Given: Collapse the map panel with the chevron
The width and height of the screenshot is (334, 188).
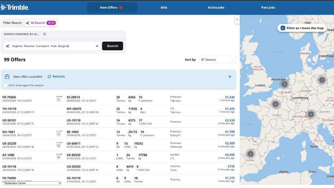Looking at the screenshot, I should (x=237, y=19).
